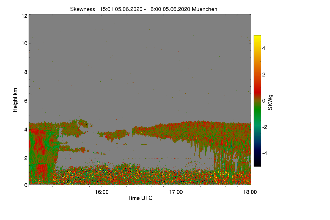Click the height tick label 6
This screenshot has height=220, width=330.
click(x=26, y=101)
